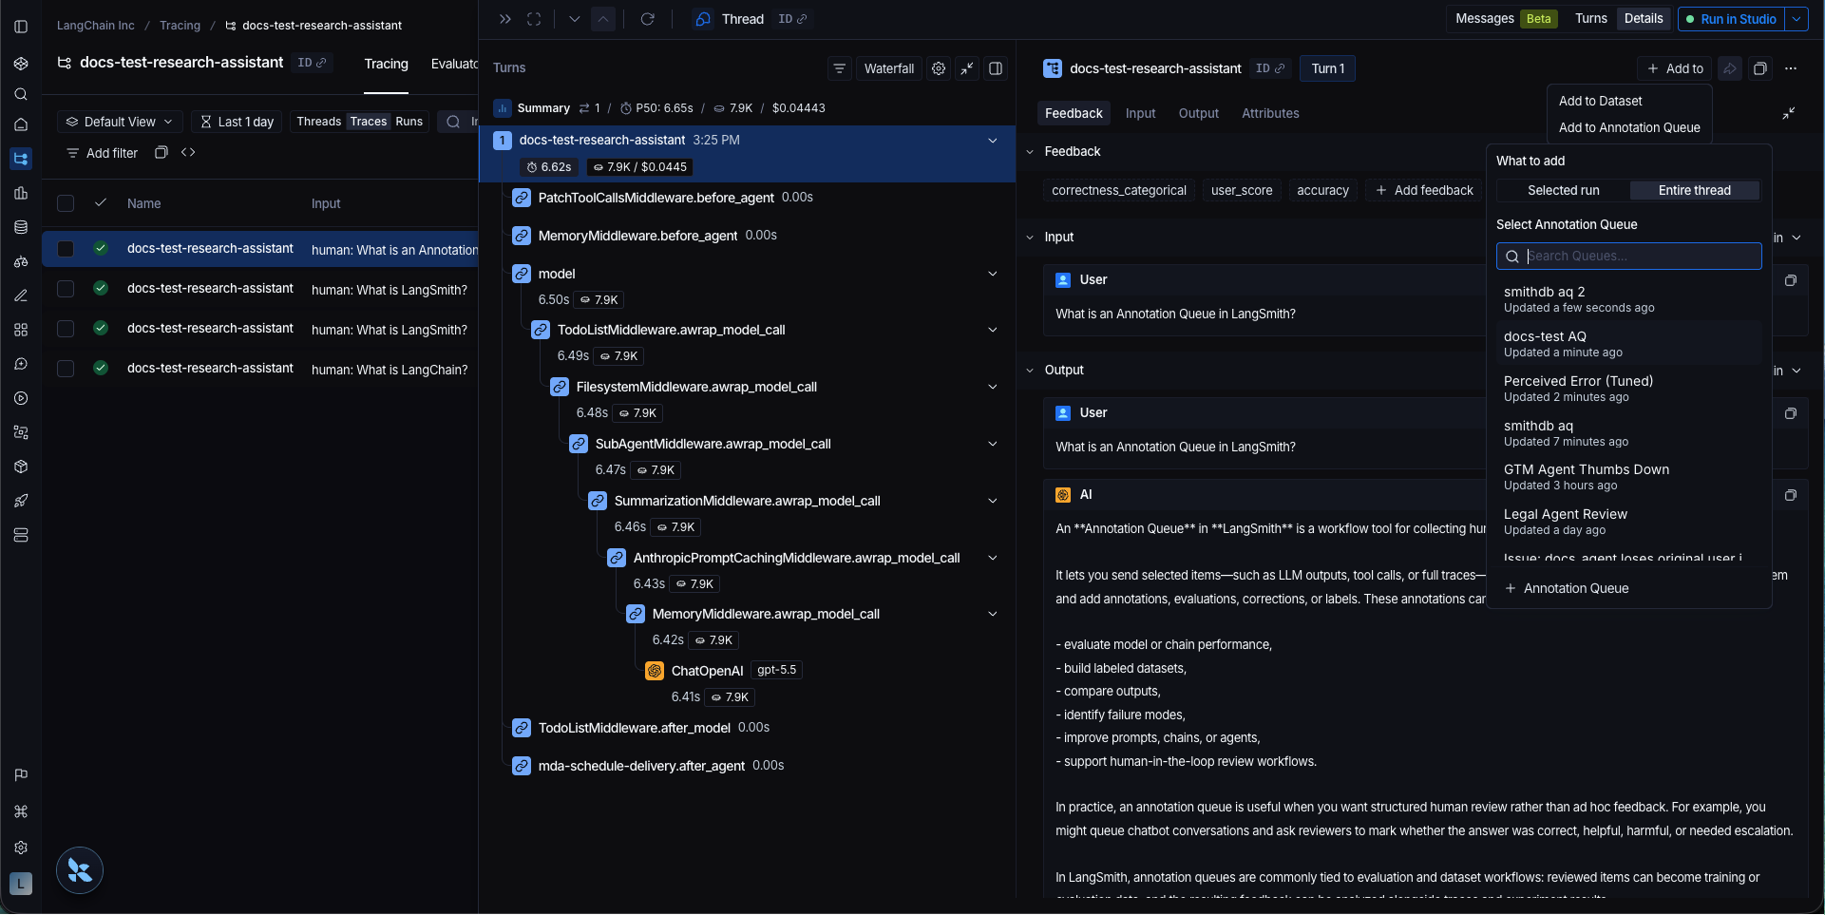Go to next trace with down arrow

(575, 19)
